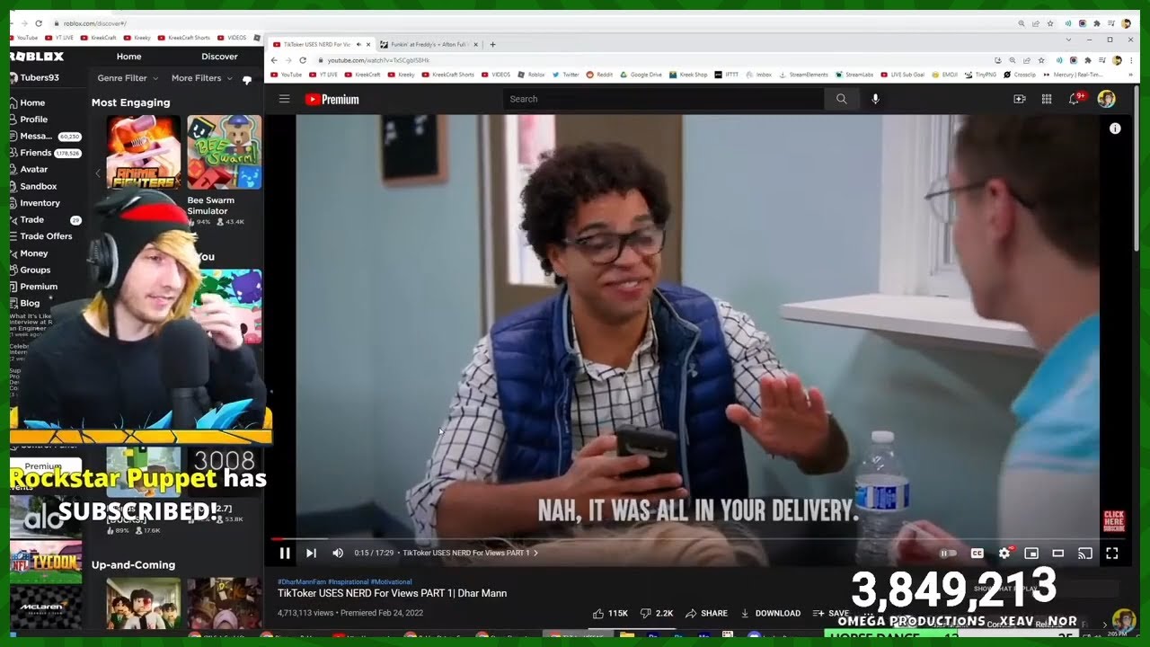Open the #Motivational hashtag link
Image resolution: width=1150 pixels, height=647 pixels.
coord(391,582)
